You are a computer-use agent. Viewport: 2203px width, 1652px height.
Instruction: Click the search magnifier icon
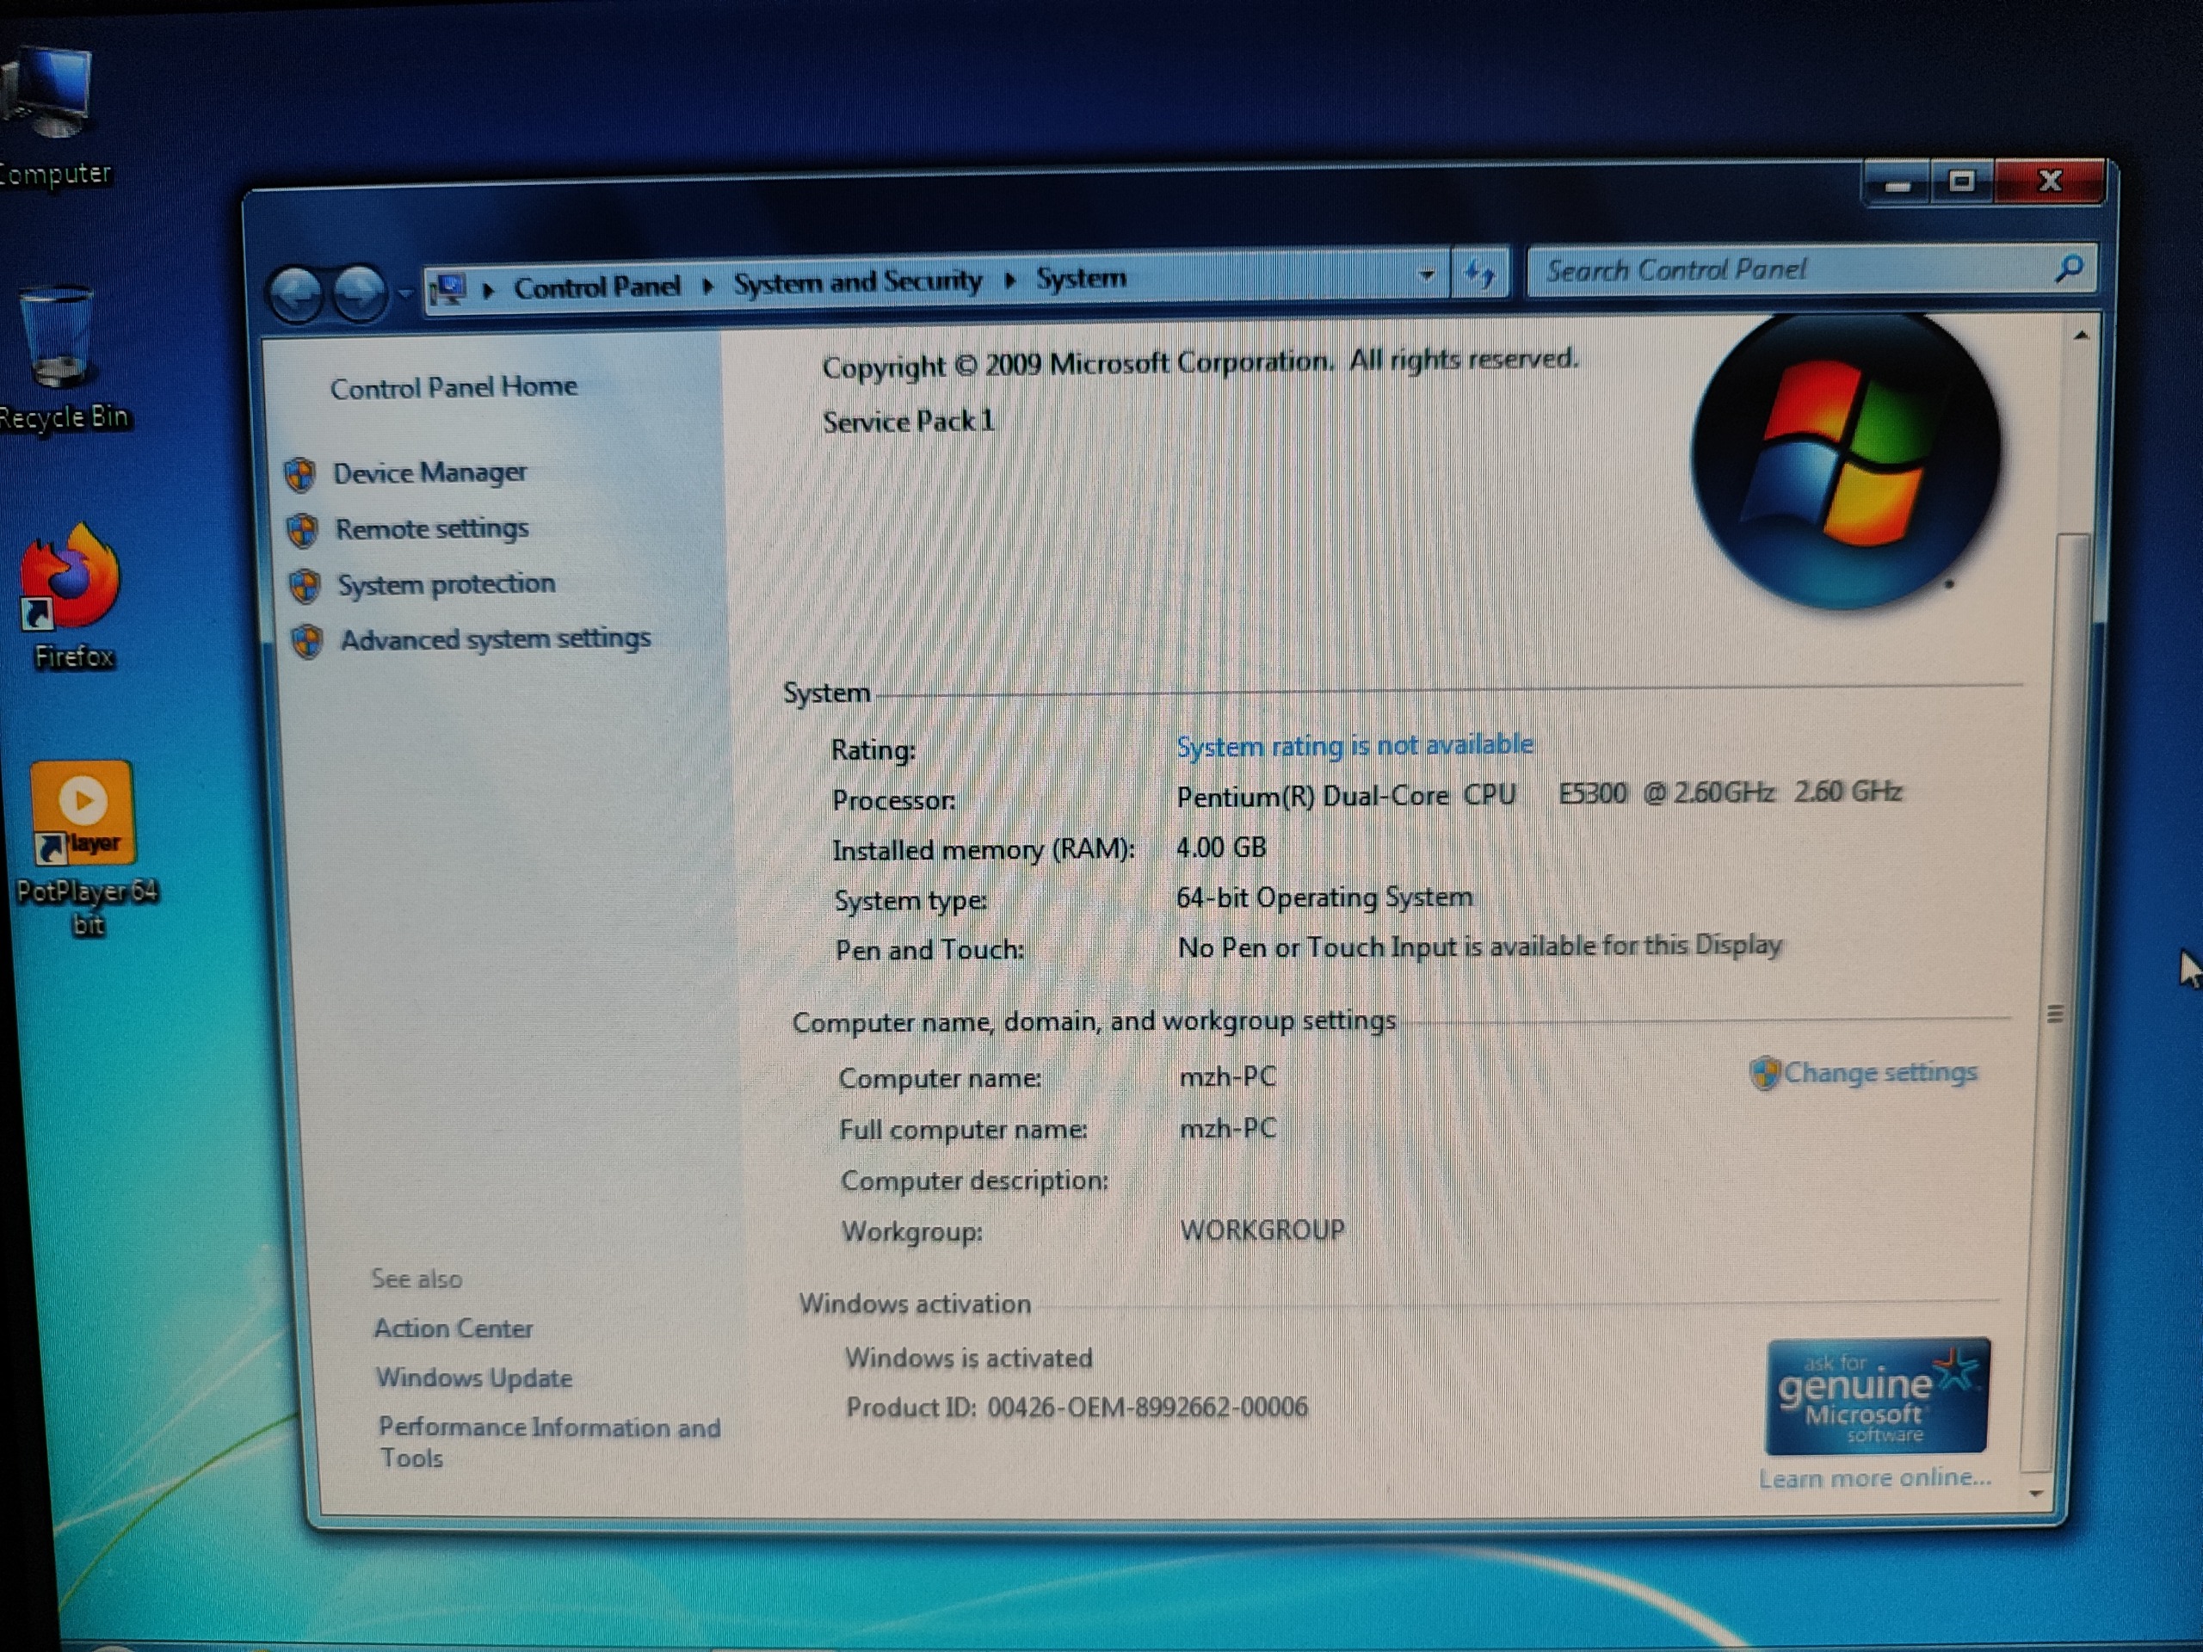(2069, 268)
